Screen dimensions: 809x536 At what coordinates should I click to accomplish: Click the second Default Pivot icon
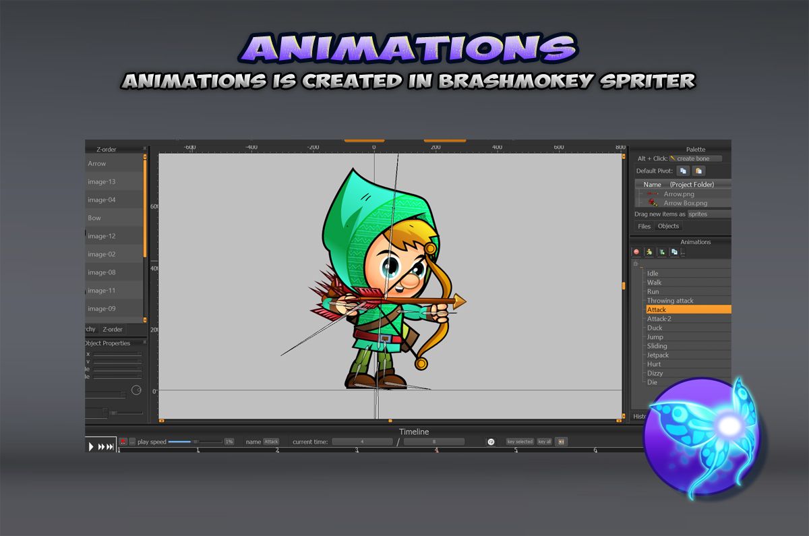point(699,171)
